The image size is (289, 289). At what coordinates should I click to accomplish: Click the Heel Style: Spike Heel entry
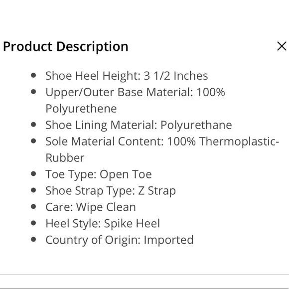pyautogui.click(x=103, y=223)
